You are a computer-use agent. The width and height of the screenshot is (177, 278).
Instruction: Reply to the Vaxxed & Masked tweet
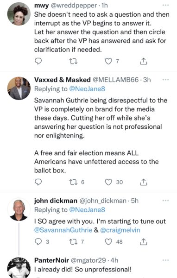pos(38,182)
